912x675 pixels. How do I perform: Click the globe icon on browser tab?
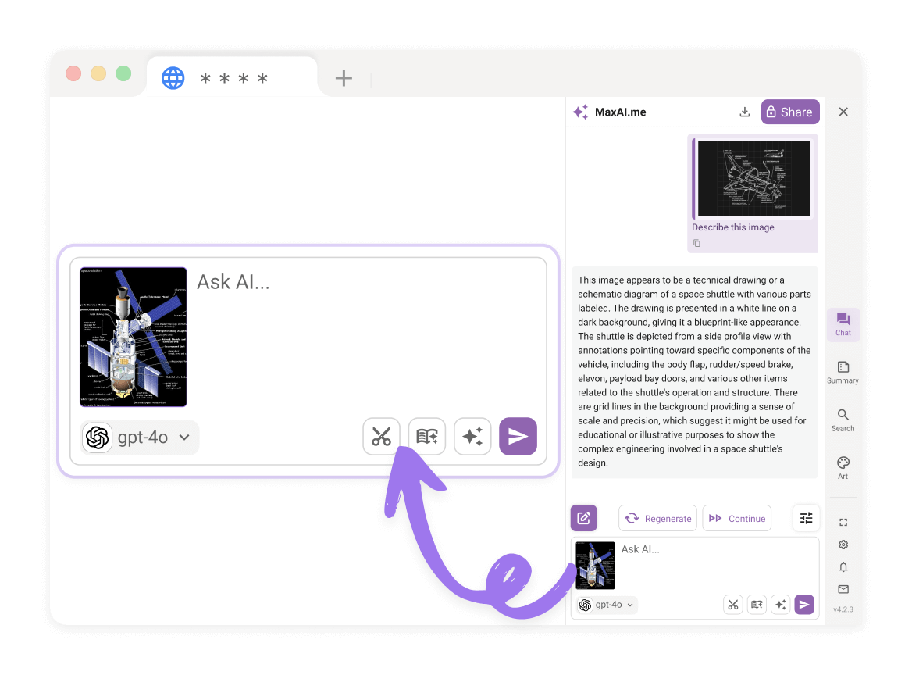tap(173, 78)
